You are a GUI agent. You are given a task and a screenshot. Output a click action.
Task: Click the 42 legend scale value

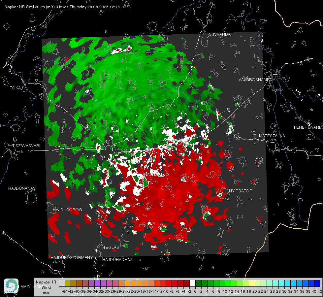[320, 291]
